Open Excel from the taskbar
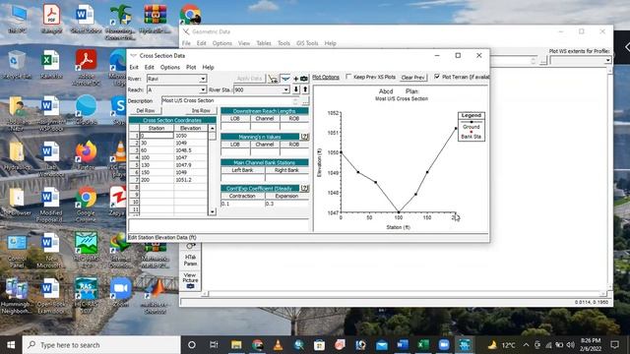Viewport: 630px width, 354px height. (x=423, y=345)
